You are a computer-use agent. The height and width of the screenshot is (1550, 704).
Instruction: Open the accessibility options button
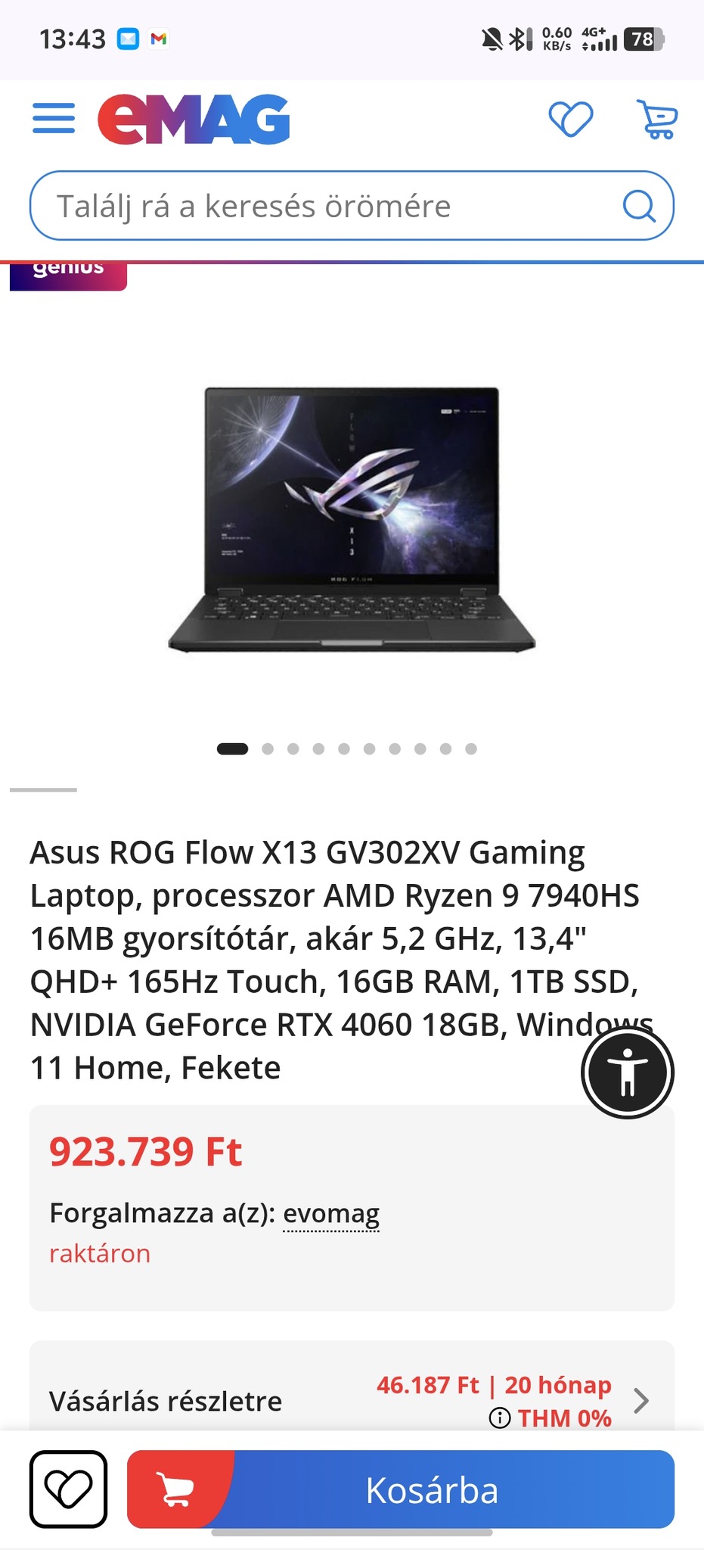click(x=628, y=1072)
